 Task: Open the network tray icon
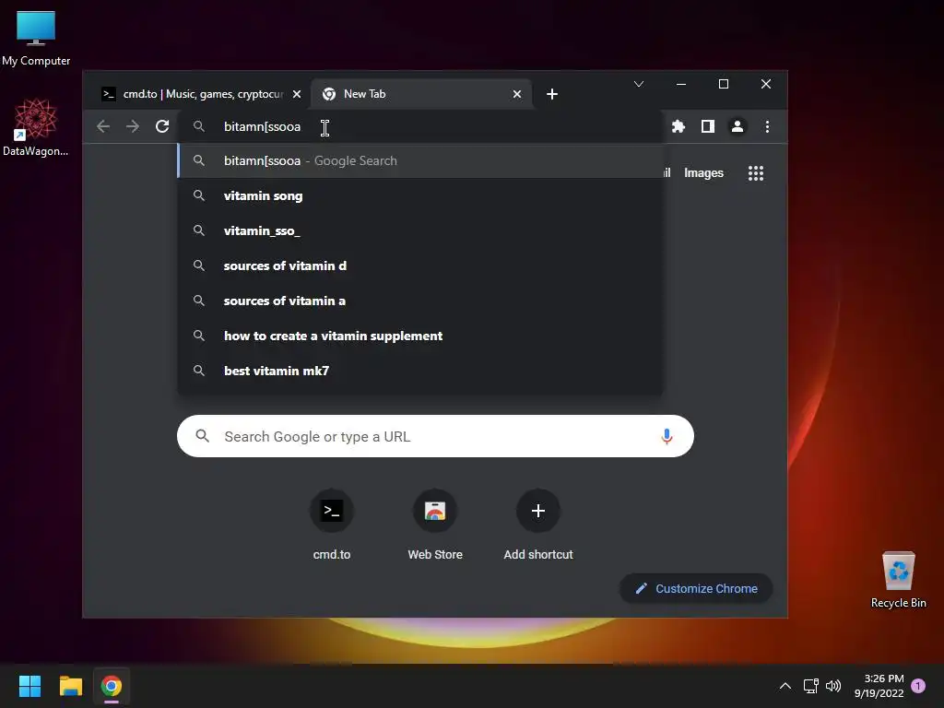pyautogui.click(x=810, y=686)
